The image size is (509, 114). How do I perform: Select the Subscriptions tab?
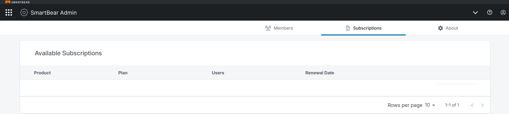coord(363,28)
